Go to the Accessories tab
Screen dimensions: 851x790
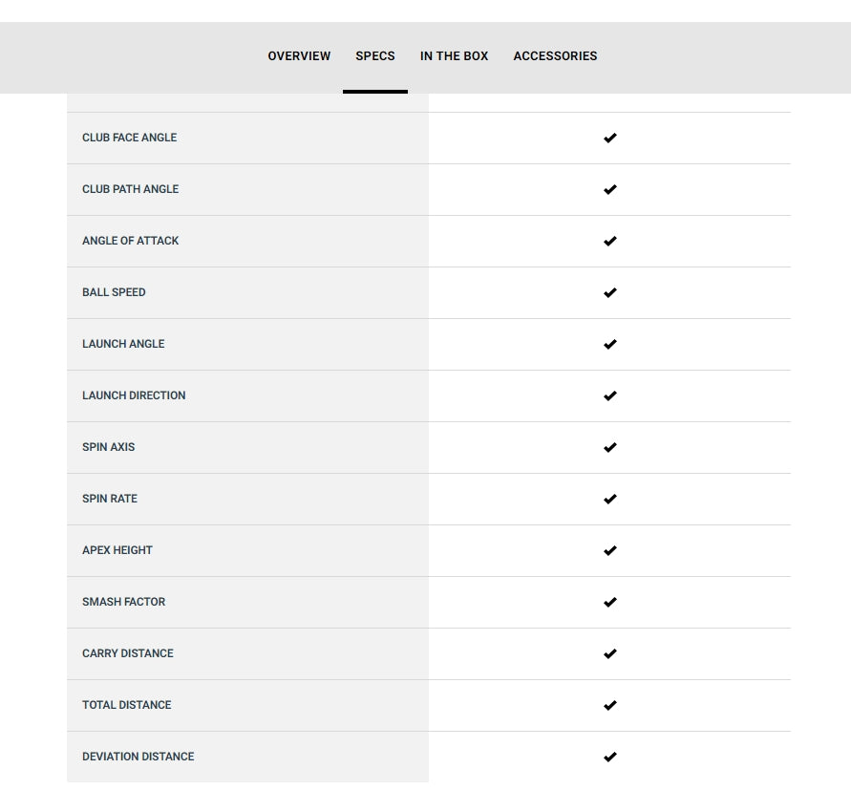coord(555,56)
